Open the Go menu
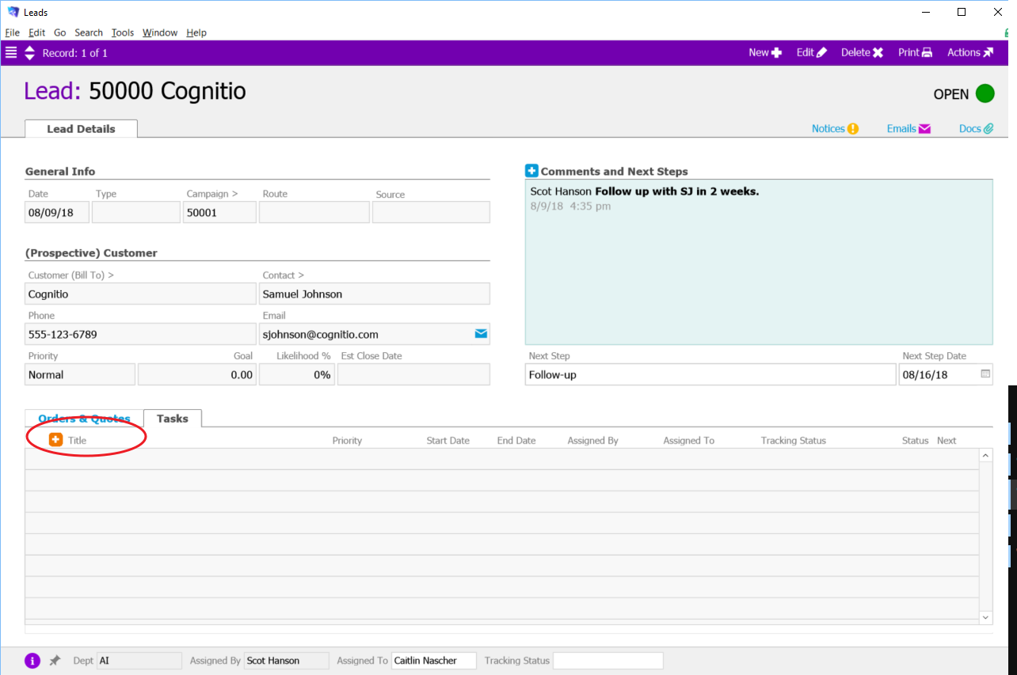 coord(60,32)
